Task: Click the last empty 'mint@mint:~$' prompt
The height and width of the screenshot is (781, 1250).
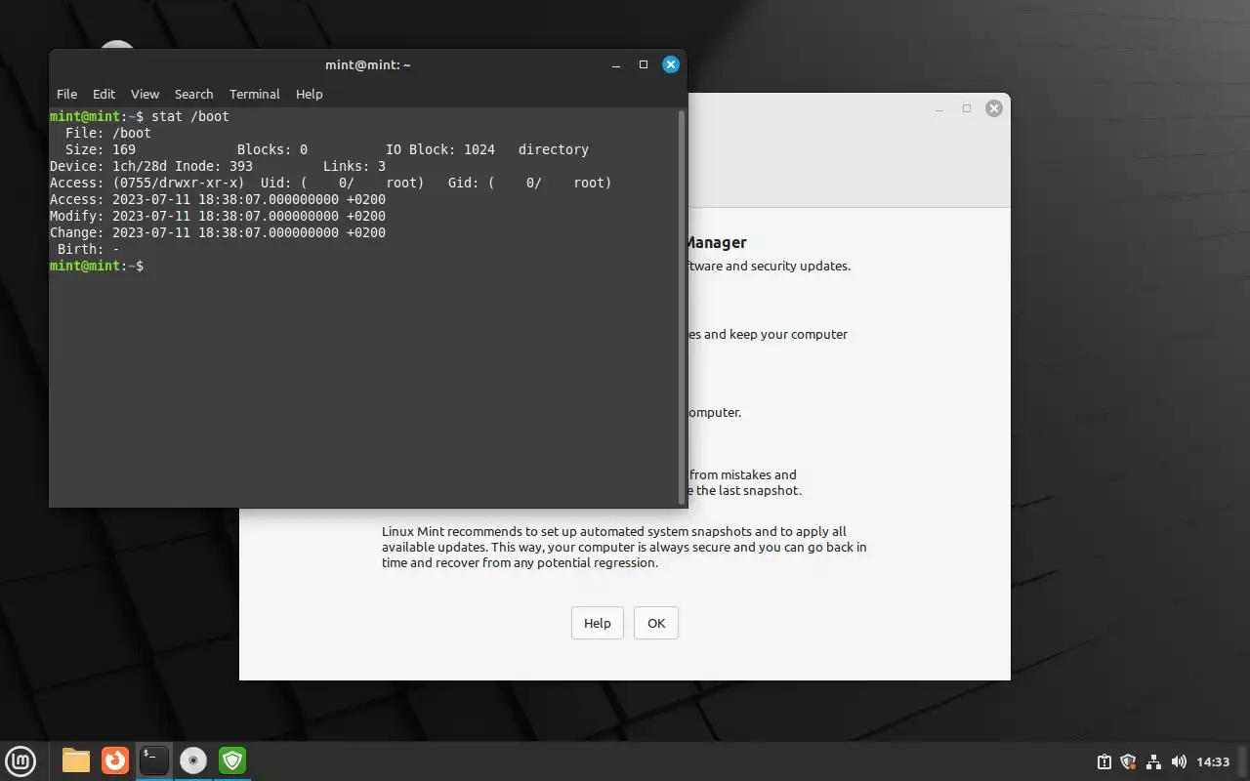Action: click(97, 266)
